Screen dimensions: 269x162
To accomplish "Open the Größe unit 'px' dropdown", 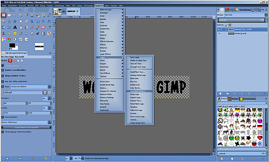I will [47, 108].
